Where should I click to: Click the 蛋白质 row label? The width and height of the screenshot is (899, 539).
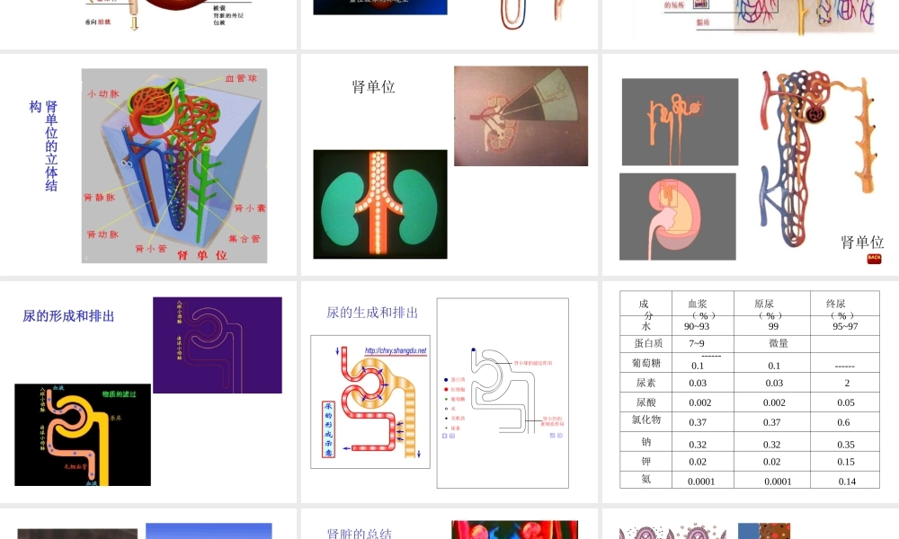click(x=648, y=343)
